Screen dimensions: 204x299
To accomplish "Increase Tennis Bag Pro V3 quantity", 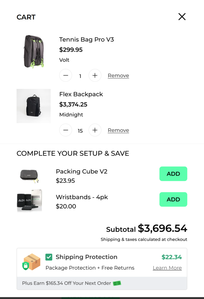I will pos(95,76).
